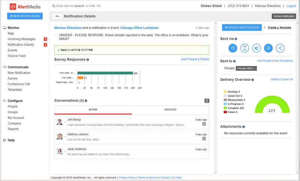Open People in the sidebar
The width and height of the screenshot is (300, 181).
[13, 107]
